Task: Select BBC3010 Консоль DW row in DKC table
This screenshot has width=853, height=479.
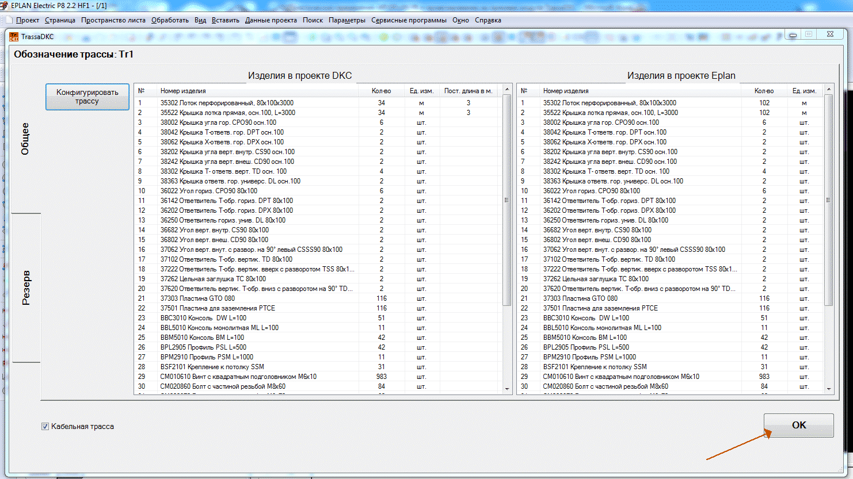Action: click(x=318, y=318)
